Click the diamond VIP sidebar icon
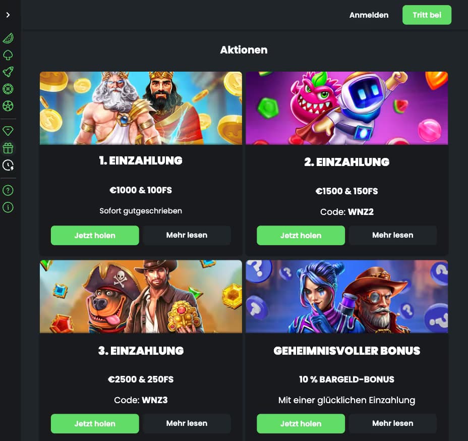 8,131
